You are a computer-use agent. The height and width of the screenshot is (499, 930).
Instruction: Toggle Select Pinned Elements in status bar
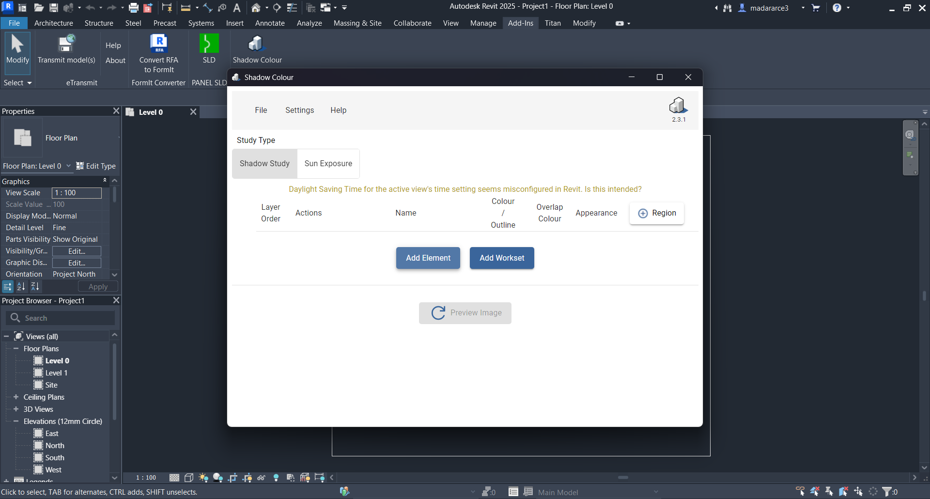pos(829,492)
